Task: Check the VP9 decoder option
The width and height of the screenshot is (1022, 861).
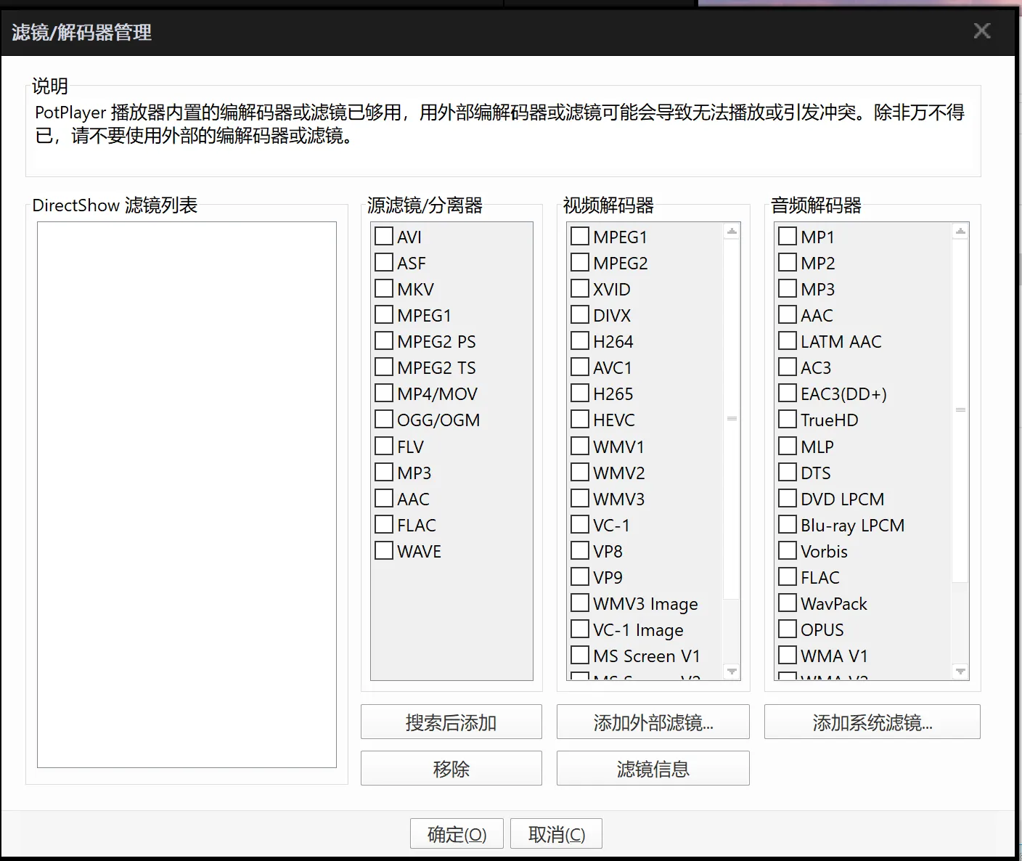Action: pos(579,576)
